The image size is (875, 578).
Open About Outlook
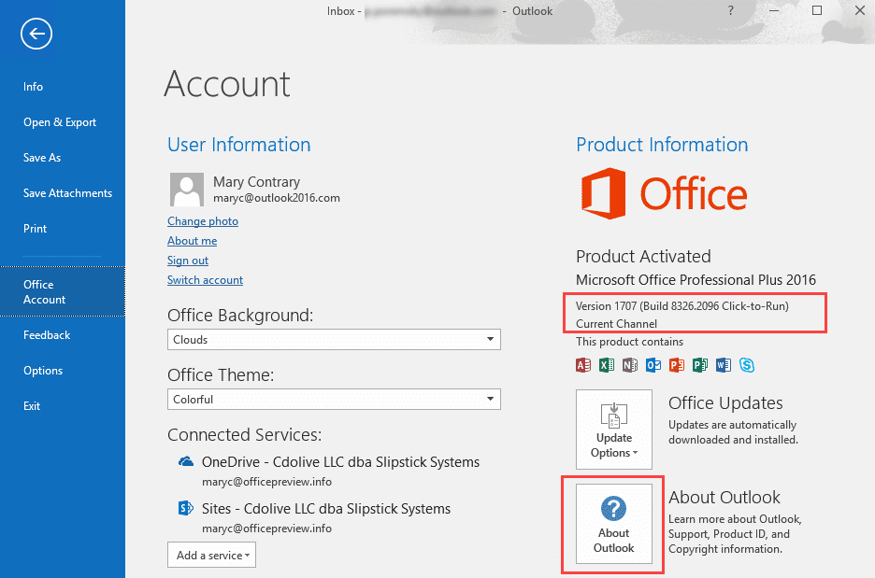(x=614, y=524)
